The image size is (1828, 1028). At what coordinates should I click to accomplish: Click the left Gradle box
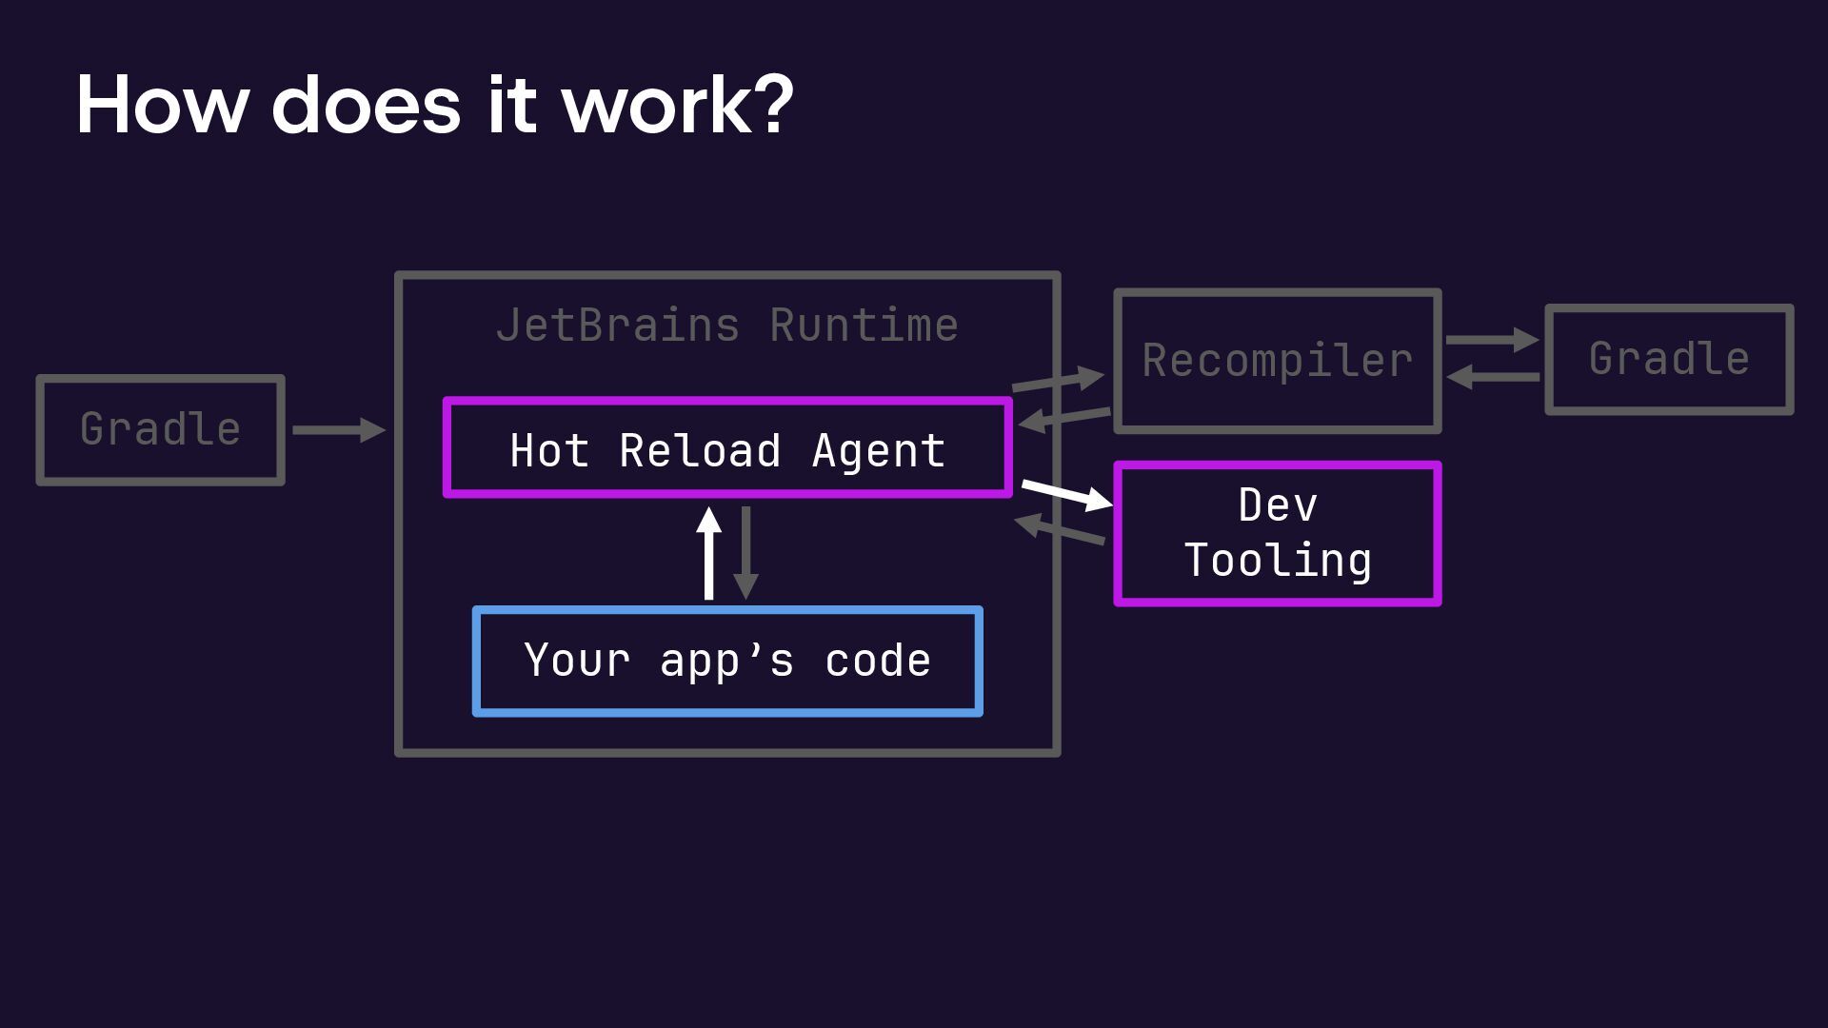click(160, 429)
